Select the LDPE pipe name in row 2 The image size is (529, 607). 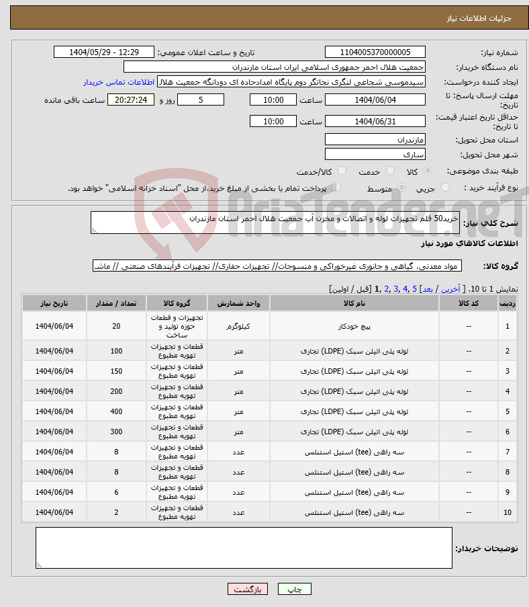tap(354, 351)
